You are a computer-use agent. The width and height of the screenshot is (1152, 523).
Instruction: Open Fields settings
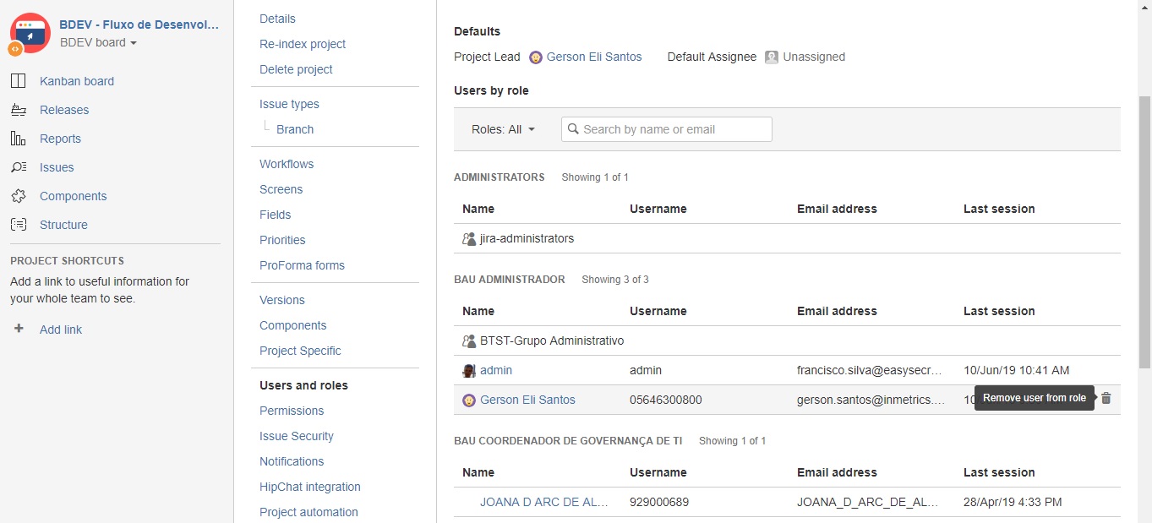click(275, 215)
